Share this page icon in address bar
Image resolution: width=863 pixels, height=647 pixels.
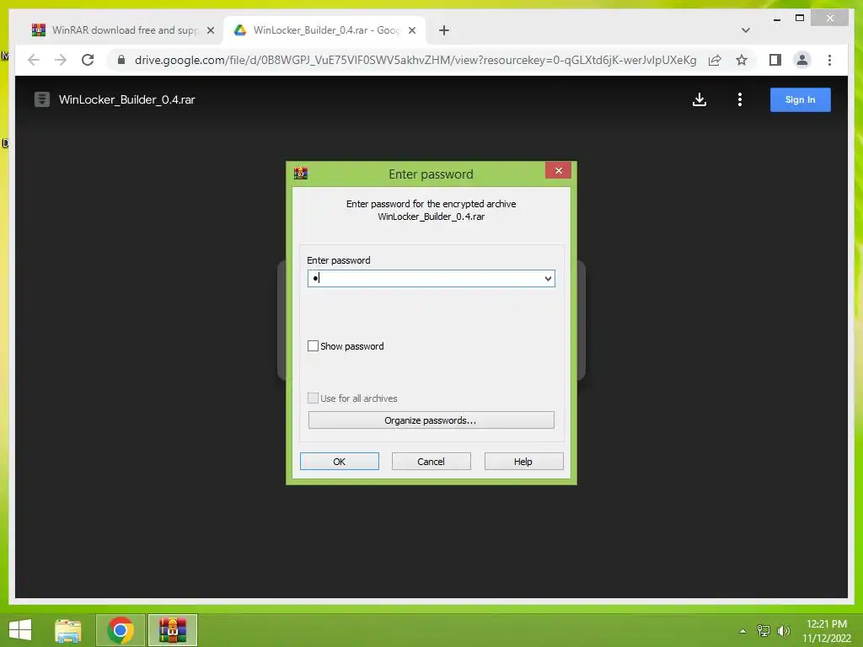point(715,60)
